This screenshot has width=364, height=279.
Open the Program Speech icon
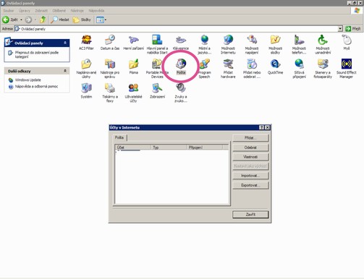(204, 69)
